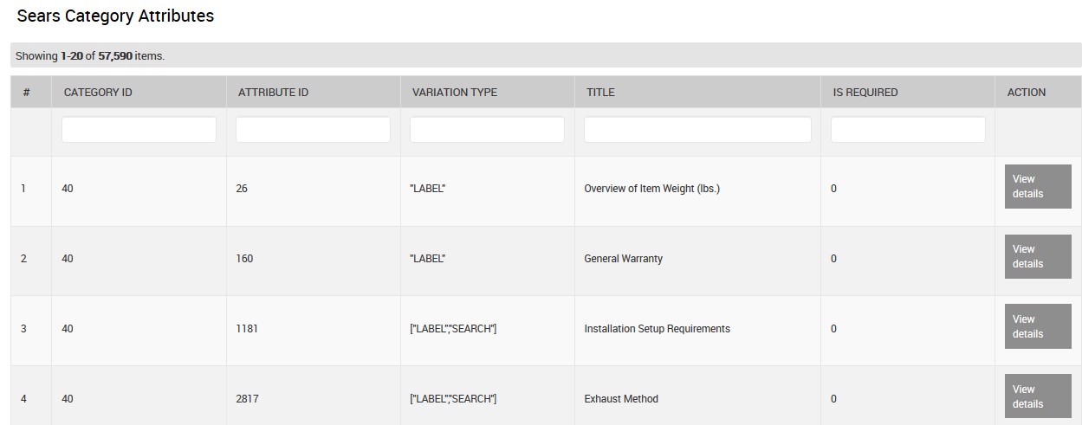Open View details for Exhaust Method row

click(x=1037, y=396)
